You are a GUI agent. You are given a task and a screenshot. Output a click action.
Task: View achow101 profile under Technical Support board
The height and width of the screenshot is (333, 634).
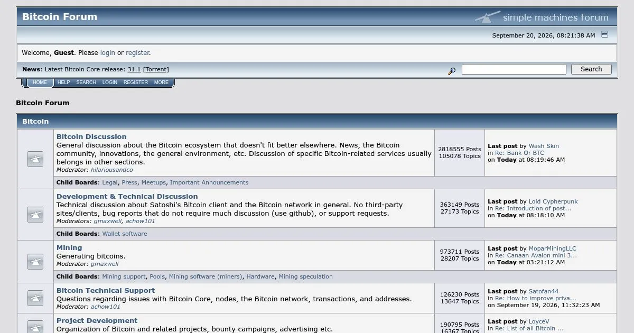click(106, 307)
